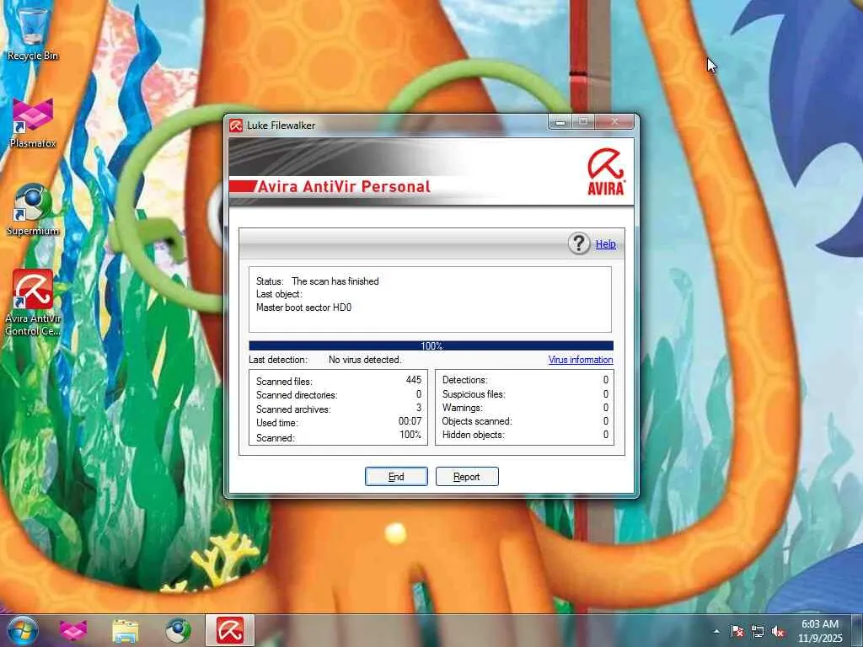Activate the Avira taskbar button
This screenshot has width=863, height=647.
tap(230, 630)
